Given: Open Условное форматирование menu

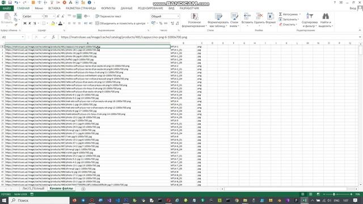Looking at the screenshot, I should 194,20.
